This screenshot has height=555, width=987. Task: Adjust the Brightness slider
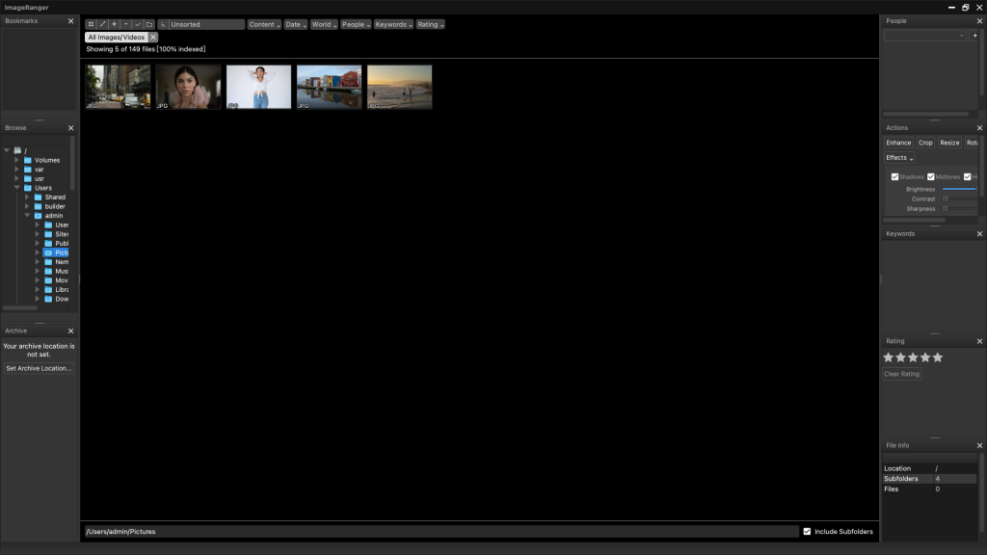click(959, 189)
